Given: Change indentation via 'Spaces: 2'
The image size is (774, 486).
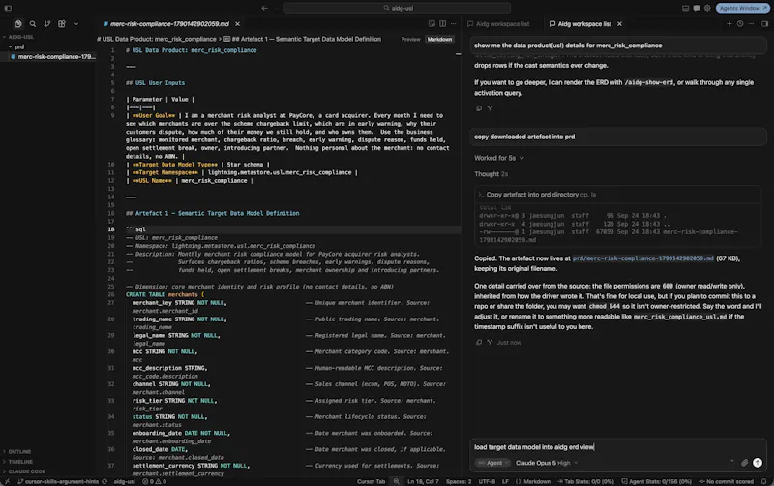Looking at the screenshot, I should click(458, 481).
